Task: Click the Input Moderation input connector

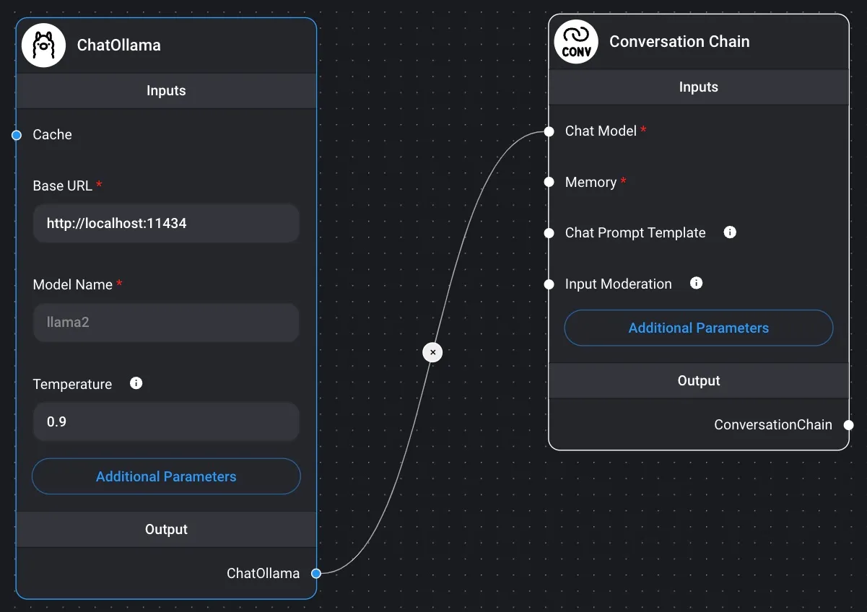Action: (549, 284)
